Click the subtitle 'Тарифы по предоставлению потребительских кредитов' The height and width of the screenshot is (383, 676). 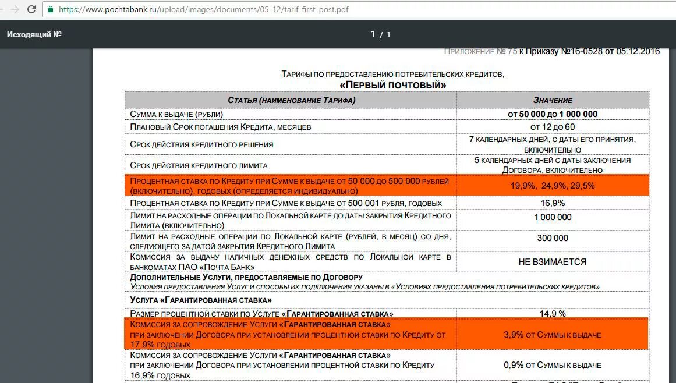click(x=393, y=74)
